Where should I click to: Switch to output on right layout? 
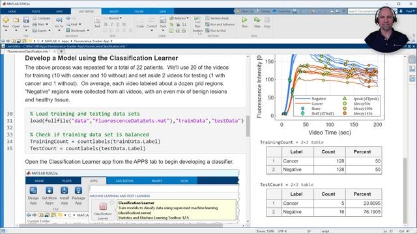click(x=412, y=59)
